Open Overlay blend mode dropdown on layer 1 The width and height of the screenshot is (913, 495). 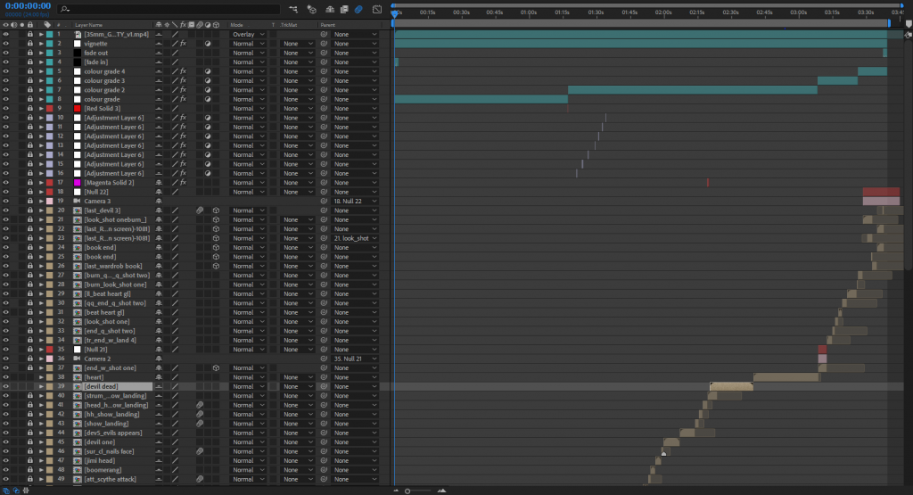coord(248,35)
